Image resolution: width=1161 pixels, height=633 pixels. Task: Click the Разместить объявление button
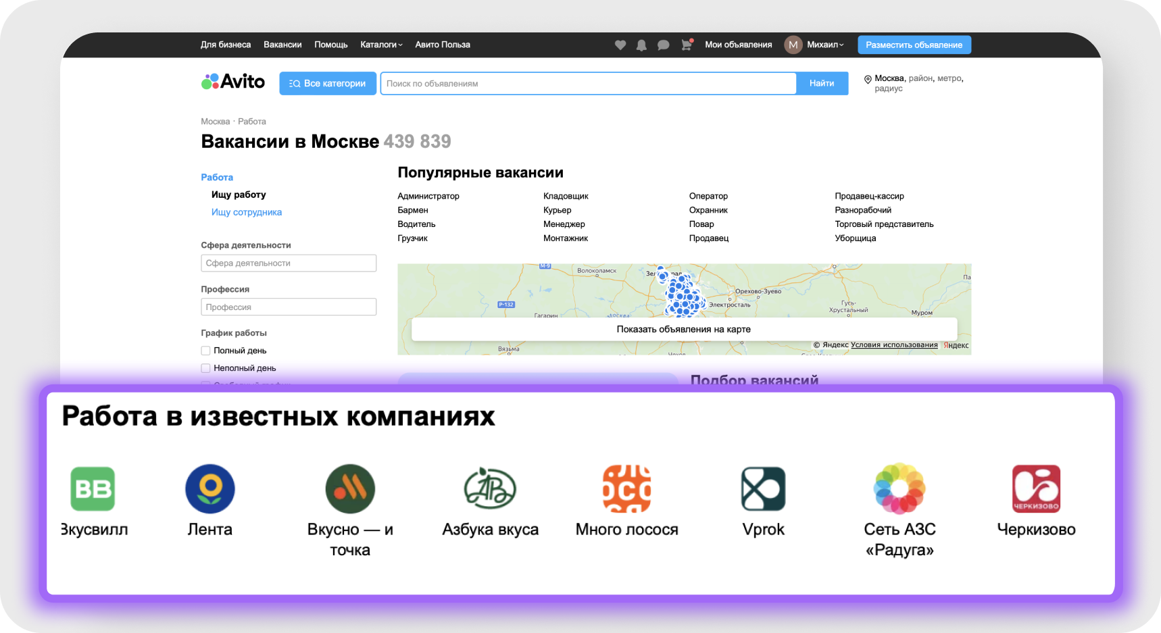(914, 45)
